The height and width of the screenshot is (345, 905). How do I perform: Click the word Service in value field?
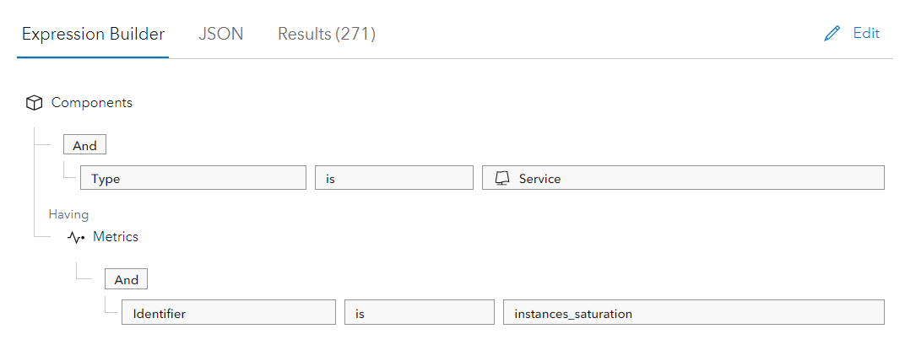[x=539, y=178]
